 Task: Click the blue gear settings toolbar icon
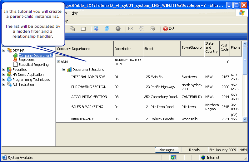click(96, 28)
